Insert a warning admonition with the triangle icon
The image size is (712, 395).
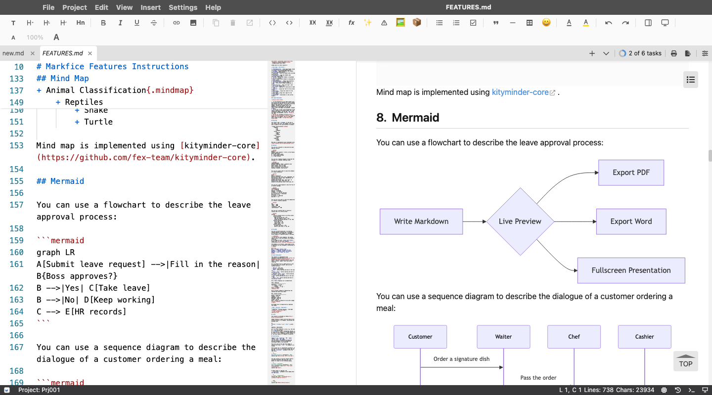384,23
